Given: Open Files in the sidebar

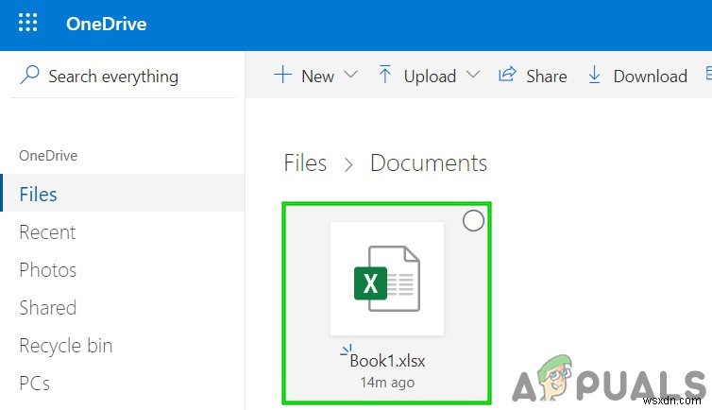Looking at the screenshot, I should (123, 193).
